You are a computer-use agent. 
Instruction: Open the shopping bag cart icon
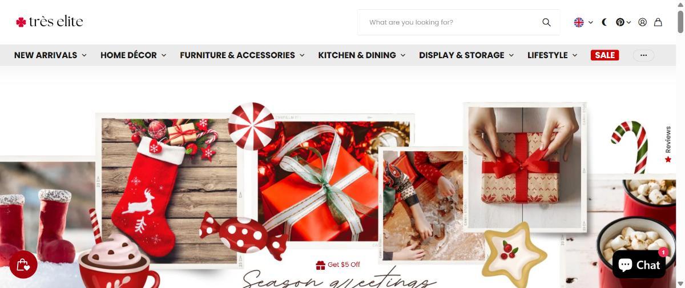pos(658,22)
